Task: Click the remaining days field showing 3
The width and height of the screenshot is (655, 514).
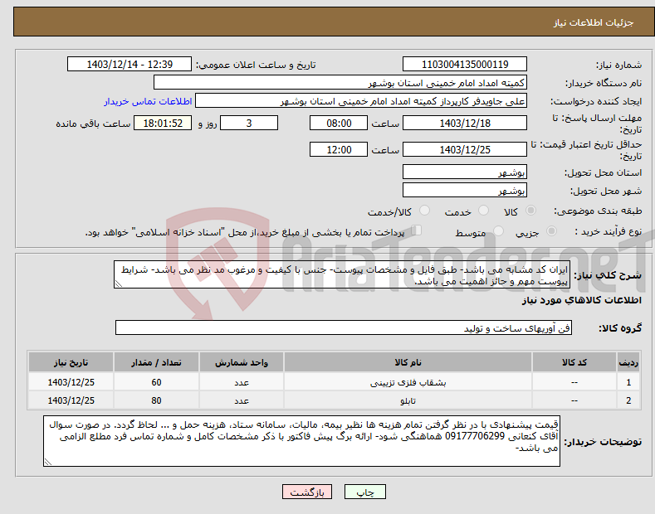Action: coord(249,123)
